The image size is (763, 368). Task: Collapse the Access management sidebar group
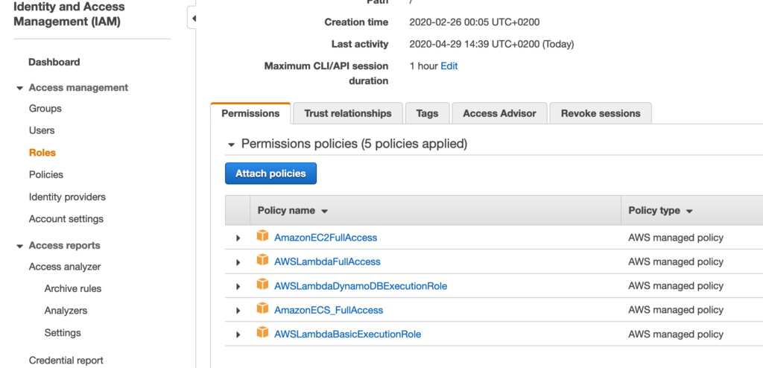[x=19, y=89]
